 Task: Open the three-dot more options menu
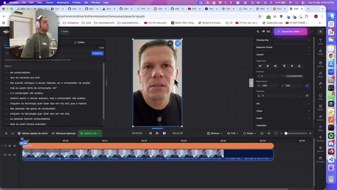(x=312, y=31)
